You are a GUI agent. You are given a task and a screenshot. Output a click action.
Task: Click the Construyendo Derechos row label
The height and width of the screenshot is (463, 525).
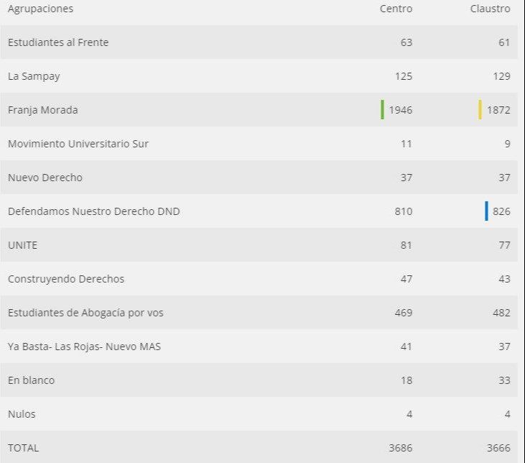pyautogui.click(x=66, y=279)
